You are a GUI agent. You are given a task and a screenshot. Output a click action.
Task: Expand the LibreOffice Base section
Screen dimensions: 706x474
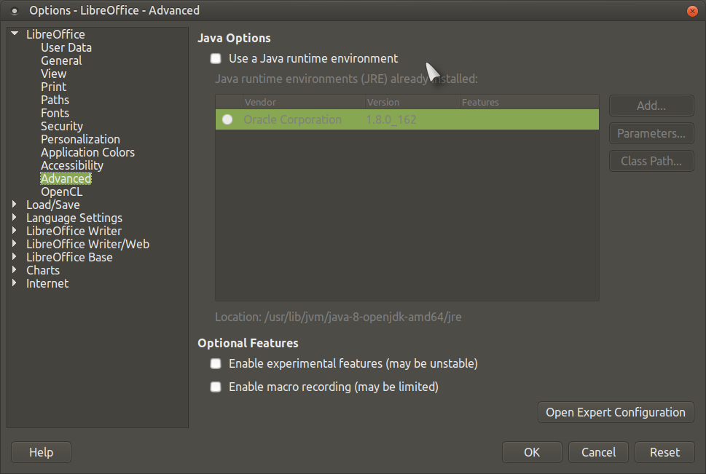point(15,257)
